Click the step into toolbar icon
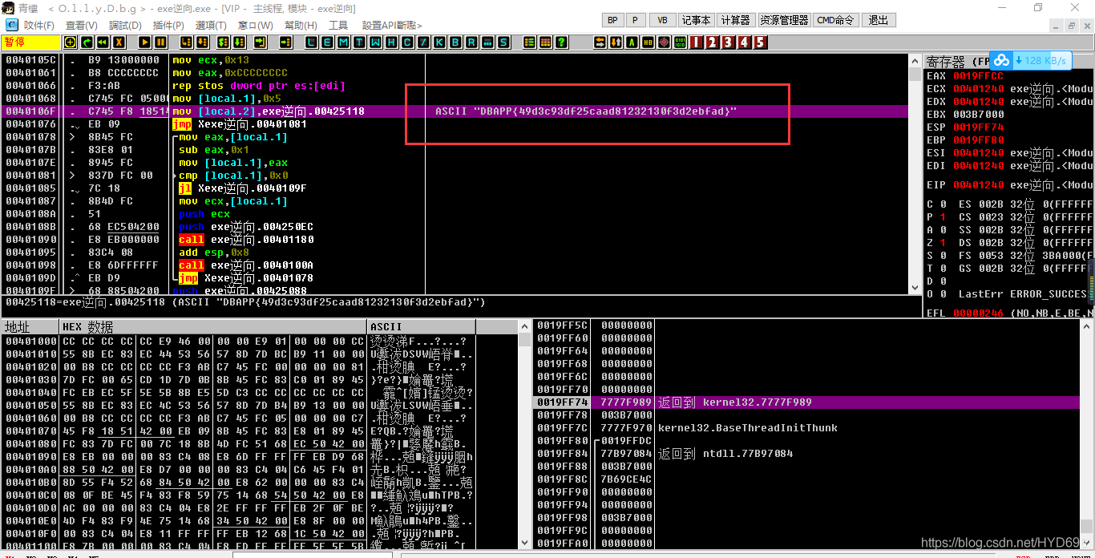This screenshot has height=558, width=1095. [184, 42]
